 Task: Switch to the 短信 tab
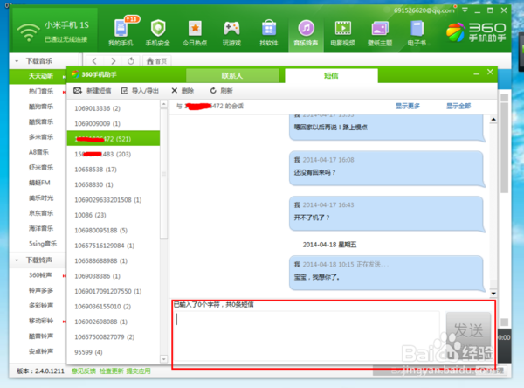(x=331, y=76)
